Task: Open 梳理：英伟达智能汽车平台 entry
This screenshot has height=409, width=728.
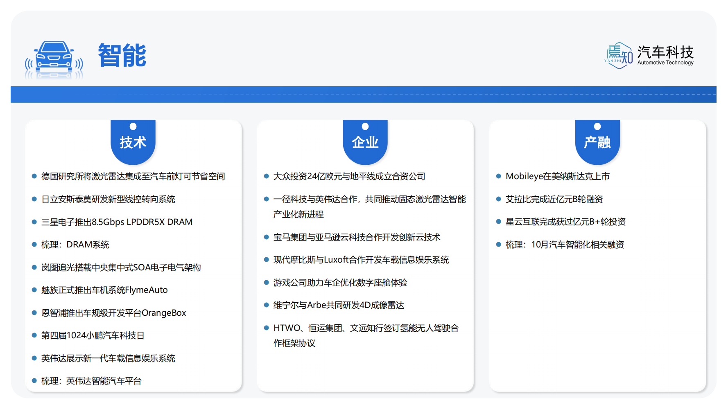Action: 91,381
